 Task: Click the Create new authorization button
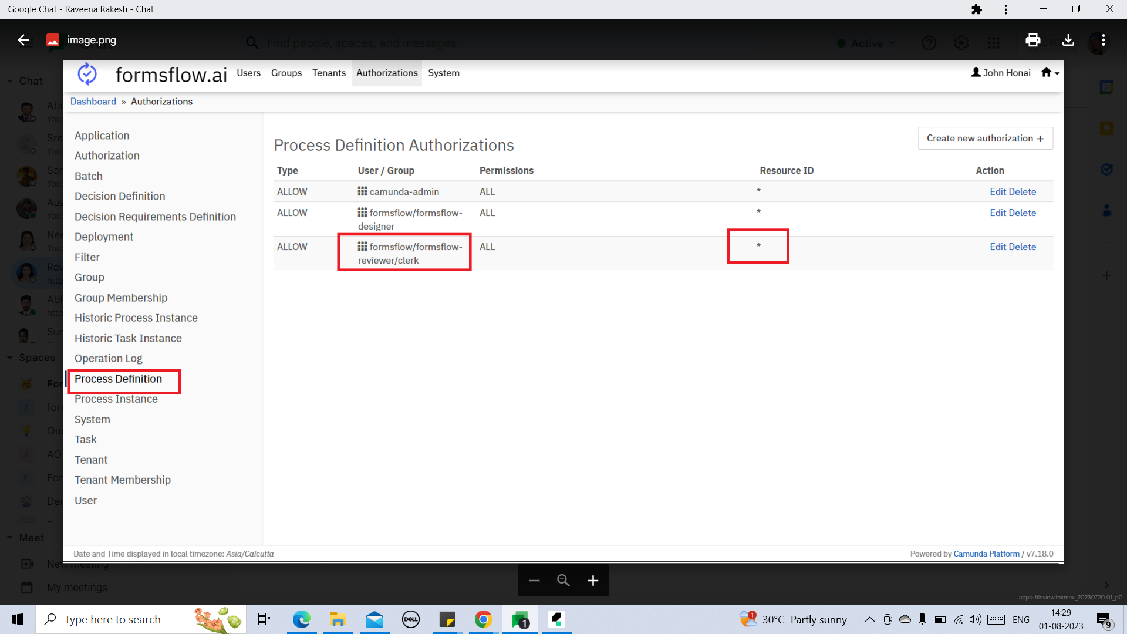pos(985,138)
